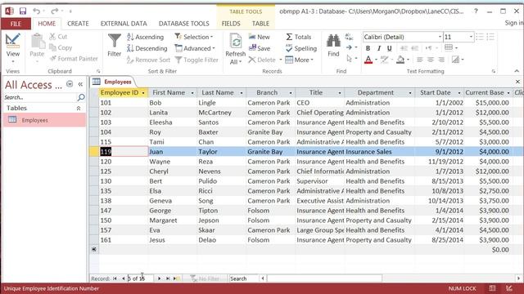Collapse the Tables group
Image resolution: width=524 pixels, height=294 pixels.
tap(79, 109)
